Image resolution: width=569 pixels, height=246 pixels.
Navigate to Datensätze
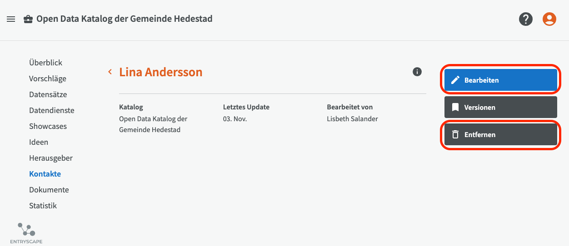tap(48, 94)
